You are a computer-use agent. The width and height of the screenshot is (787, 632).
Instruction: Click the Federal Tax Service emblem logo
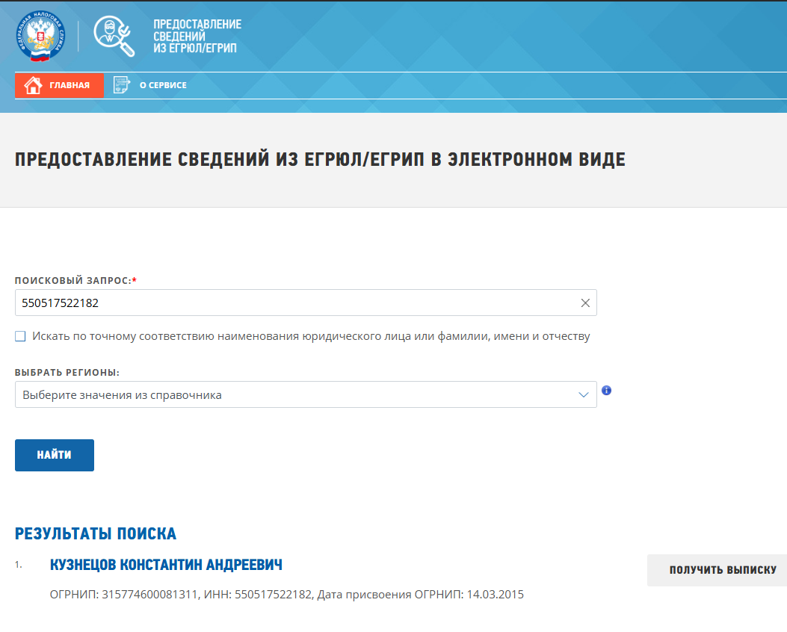(x=40, y=36)
